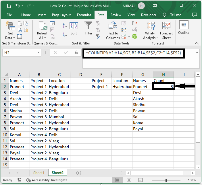Image resolution: width=202 pixels, height=185 pixels.
Task: Switch to Page Break Preview
Action: (x=140, y=180)
